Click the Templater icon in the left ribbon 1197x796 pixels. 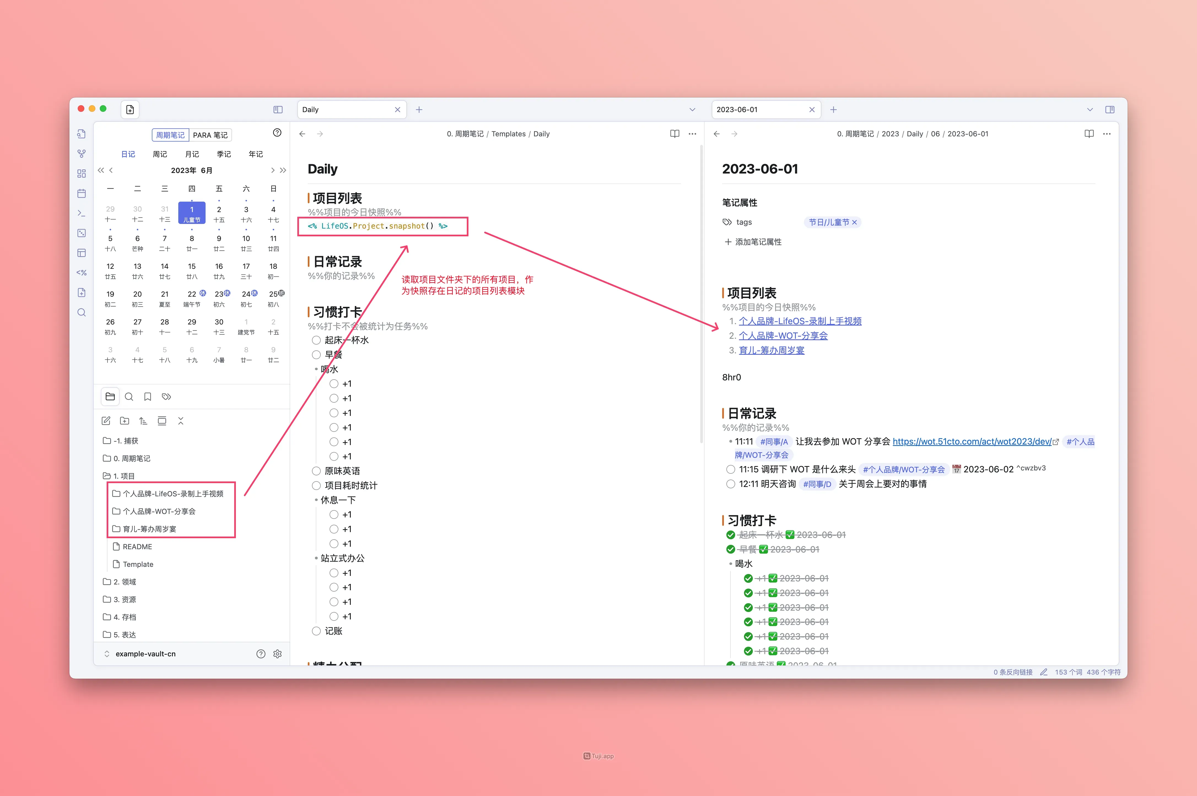(81, 273)
